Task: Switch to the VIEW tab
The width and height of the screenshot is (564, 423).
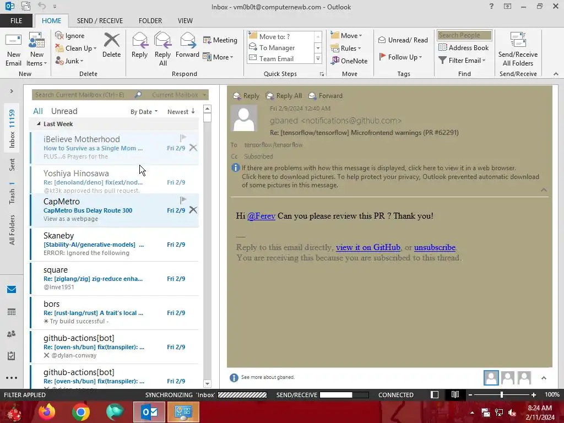Action: [185, 21]
